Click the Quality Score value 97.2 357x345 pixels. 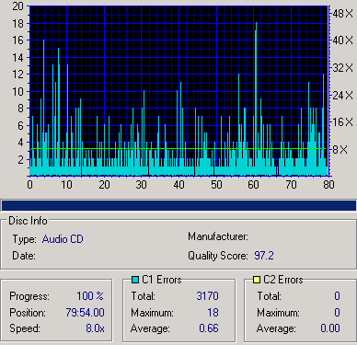tap(264, 256)
